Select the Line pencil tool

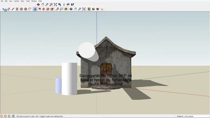tap(13, 9)
